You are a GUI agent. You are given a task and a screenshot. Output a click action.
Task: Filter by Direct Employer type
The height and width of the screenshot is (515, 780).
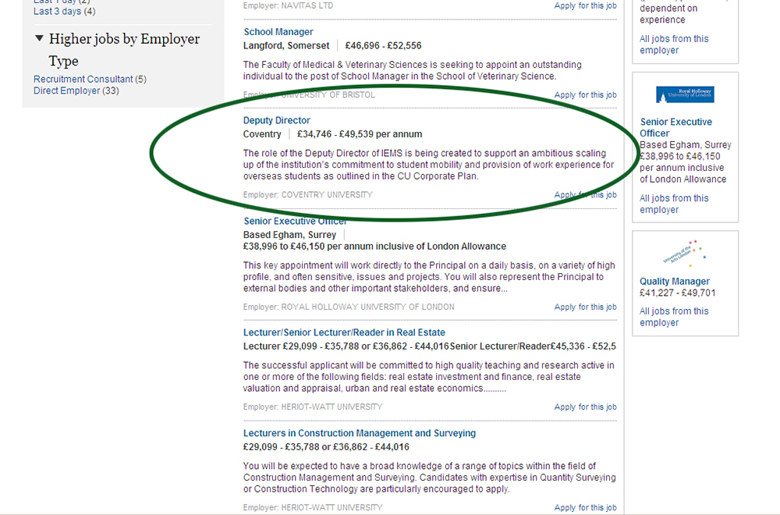pos(67,91)
